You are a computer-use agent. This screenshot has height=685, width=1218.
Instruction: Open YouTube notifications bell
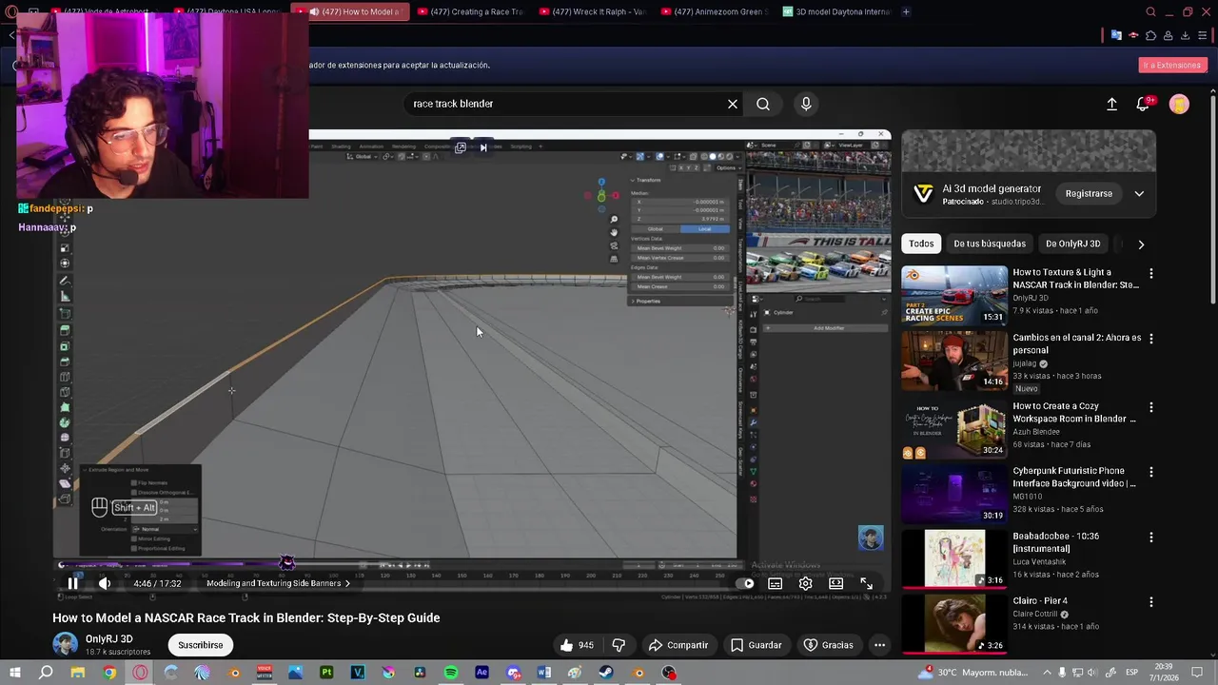pyautogui.click(x=1144, y=104)
